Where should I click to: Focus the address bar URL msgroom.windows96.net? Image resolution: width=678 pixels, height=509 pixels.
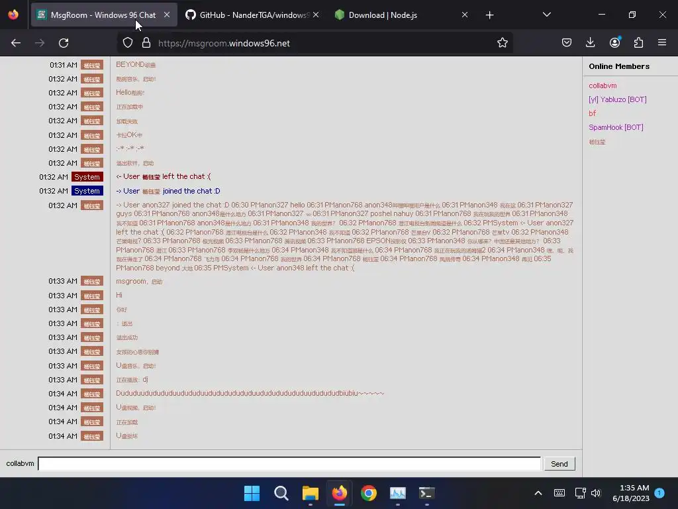pyautogui.click(x=224, y=43)
